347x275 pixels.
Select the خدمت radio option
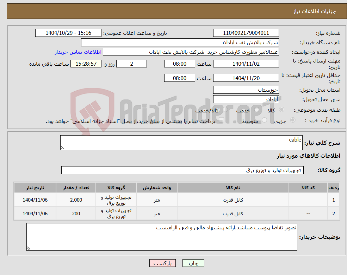pos(257,110)
